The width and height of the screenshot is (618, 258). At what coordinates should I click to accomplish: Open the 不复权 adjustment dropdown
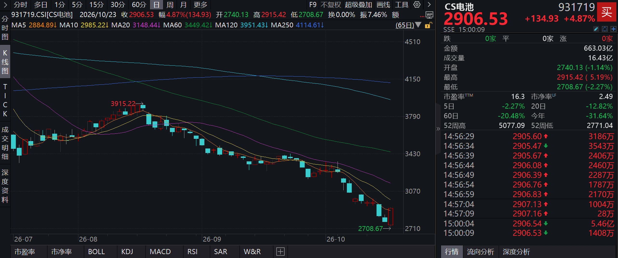click(x=331, y=5)
